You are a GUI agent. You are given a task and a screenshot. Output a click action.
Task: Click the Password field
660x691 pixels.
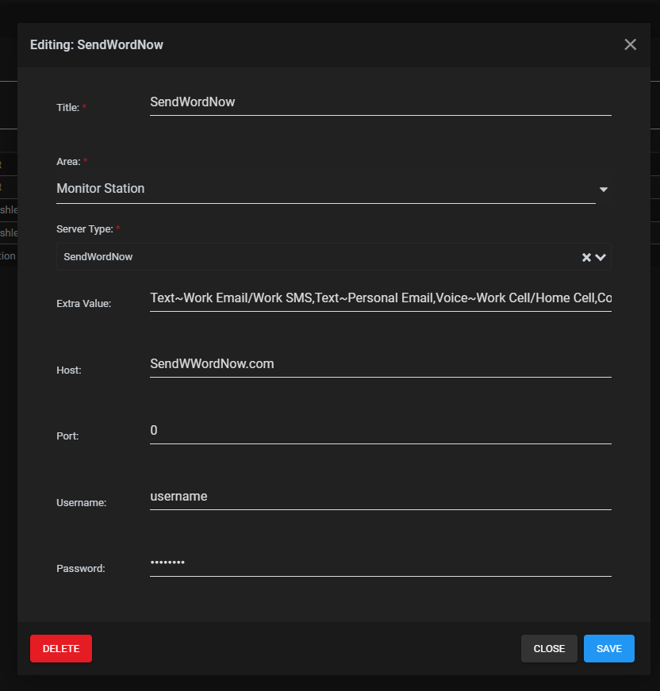click(x=380, y=563)
